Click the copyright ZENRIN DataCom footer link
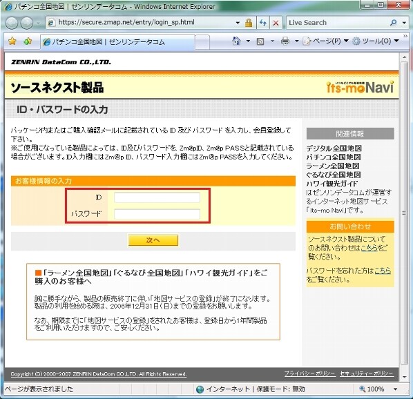 click(99, 374)
